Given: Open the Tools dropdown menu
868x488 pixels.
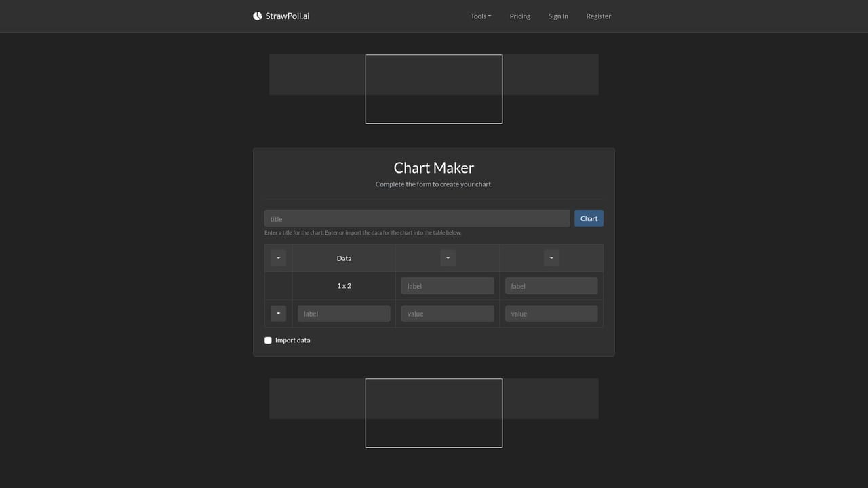Looking at the screenshot, I should (481, 16).
